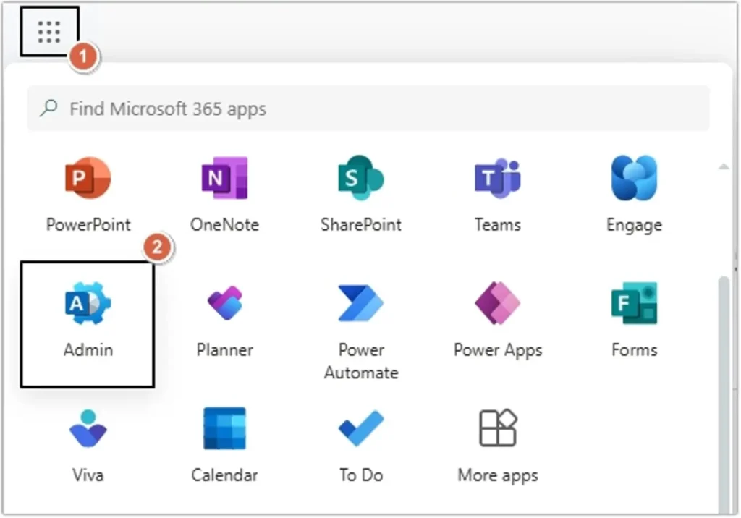The width and height of the screenshot is (741, 518).
Task: Open the PowerPoint app icon
Action: (88, 178)
